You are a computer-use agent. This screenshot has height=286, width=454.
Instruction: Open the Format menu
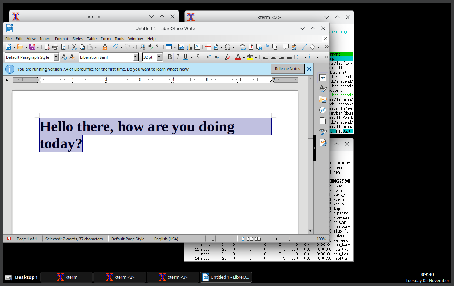[62, 39]
